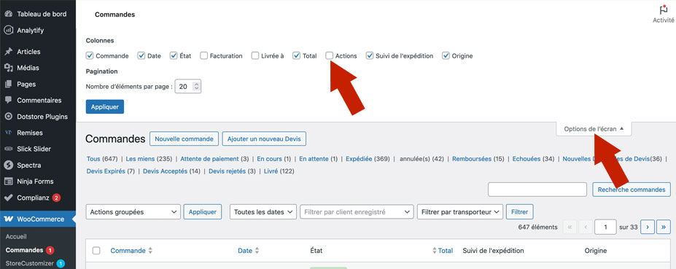This screenshot has height=269, width=676.
Task: Filter orders by Devis Expirés
Action: 111,171
